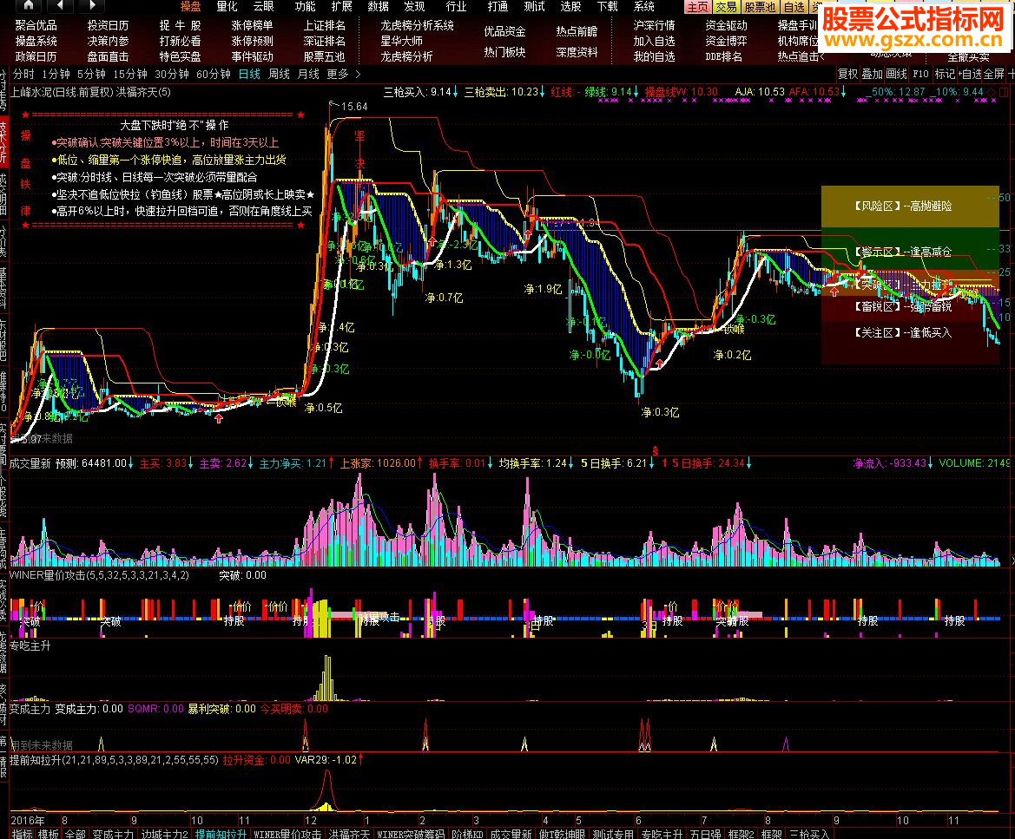
Task: Open the 股票五池 shortcut
Action: (x=325, y=56)
